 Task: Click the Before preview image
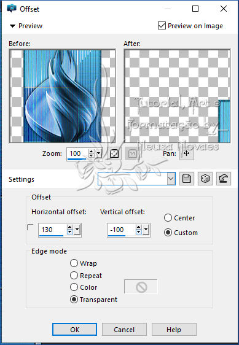tap(62, 96)
